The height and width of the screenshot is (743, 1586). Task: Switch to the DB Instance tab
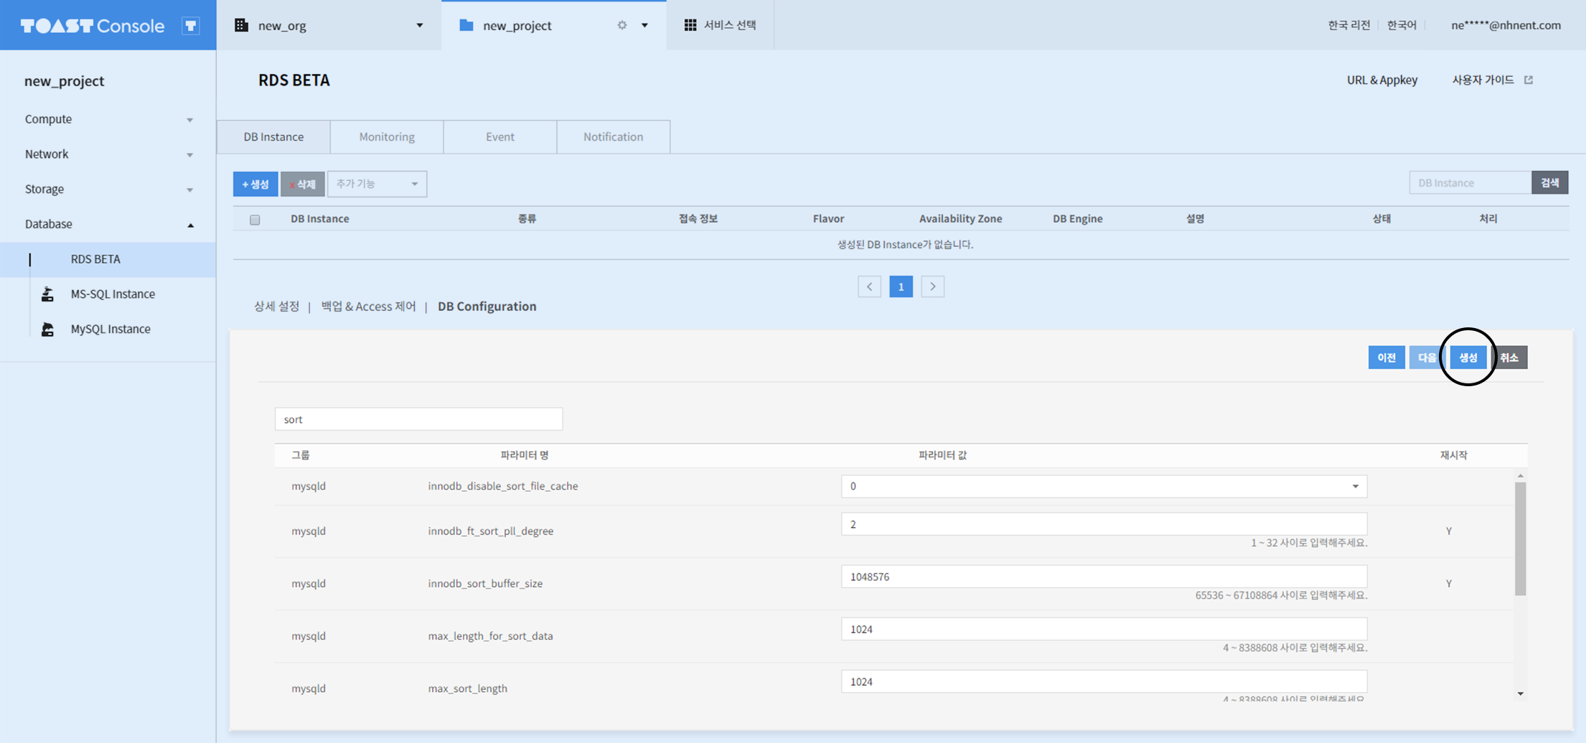[273, 136]
